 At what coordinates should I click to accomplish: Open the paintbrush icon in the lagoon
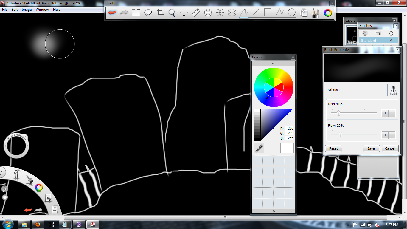point(29,180)
